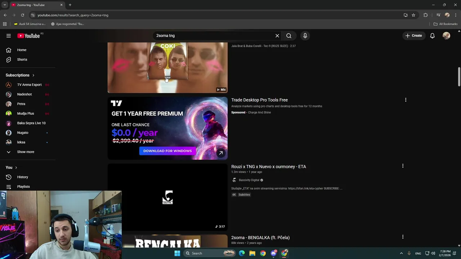Open the TradingView ad thumbnail
This screenshot has width=461, height=259.
tap(167, 128)
